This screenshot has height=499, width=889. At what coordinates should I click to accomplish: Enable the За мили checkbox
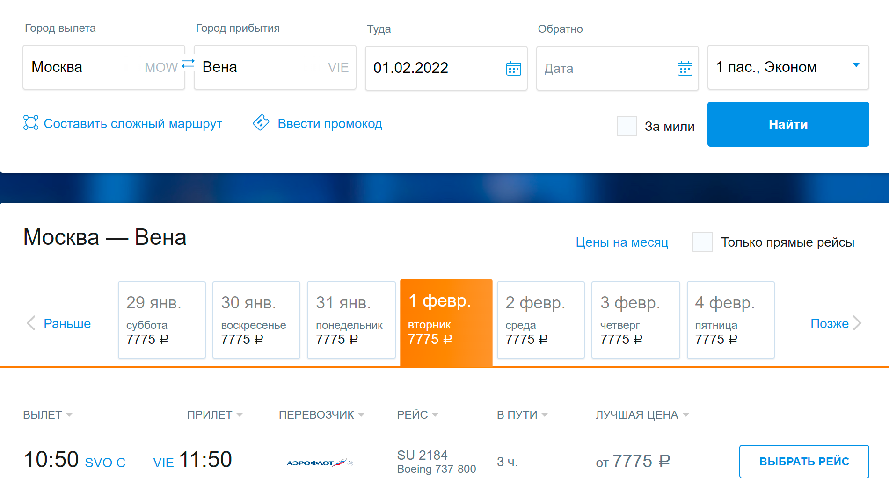click(627, 126)
